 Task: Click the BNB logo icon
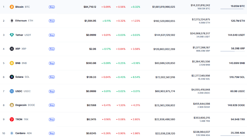(12, 63)
